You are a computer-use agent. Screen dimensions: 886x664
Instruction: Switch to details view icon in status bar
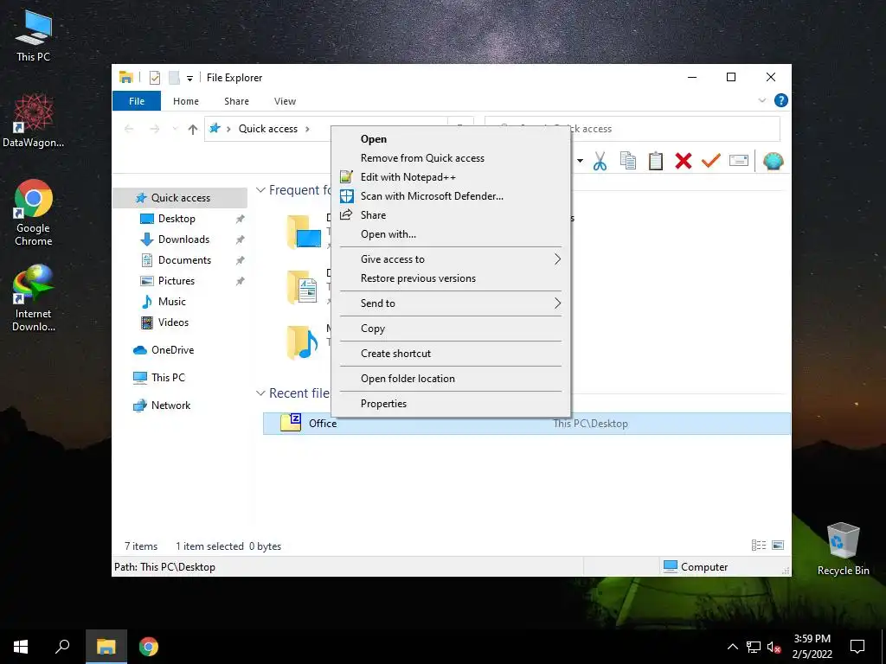click(758, 546)
